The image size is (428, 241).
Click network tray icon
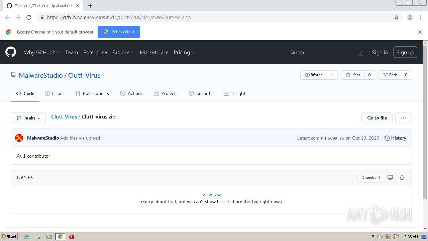click(388, 237)
